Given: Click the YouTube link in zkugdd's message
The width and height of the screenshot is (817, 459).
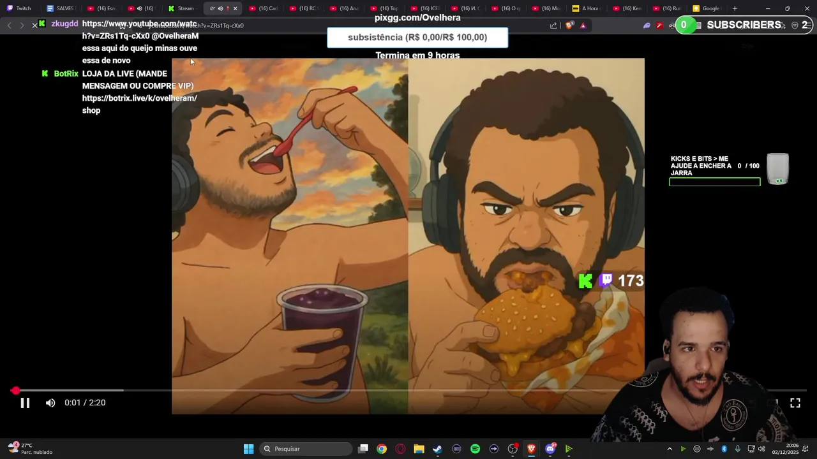Looking at the screenshot, I should tap(140, 30).
